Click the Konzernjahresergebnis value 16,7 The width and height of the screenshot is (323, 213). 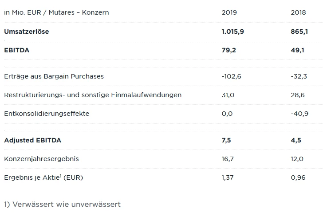(228, 159)
